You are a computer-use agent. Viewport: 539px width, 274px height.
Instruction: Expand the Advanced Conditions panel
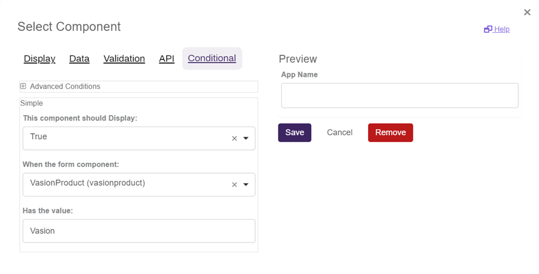click(x=23, y=86)
